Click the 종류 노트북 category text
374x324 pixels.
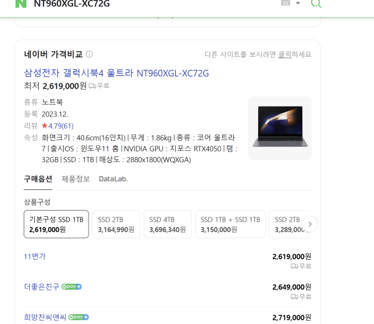coord(44,102)
